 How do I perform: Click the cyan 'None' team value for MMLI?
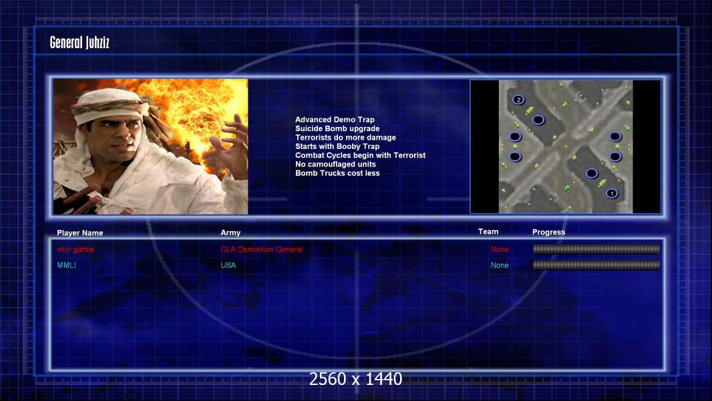pyautogui.click(x=500, y=265)
